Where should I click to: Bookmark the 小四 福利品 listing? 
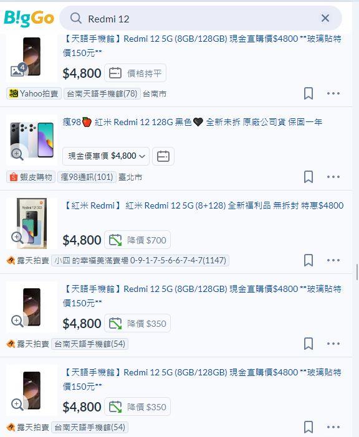click(309, 260)
